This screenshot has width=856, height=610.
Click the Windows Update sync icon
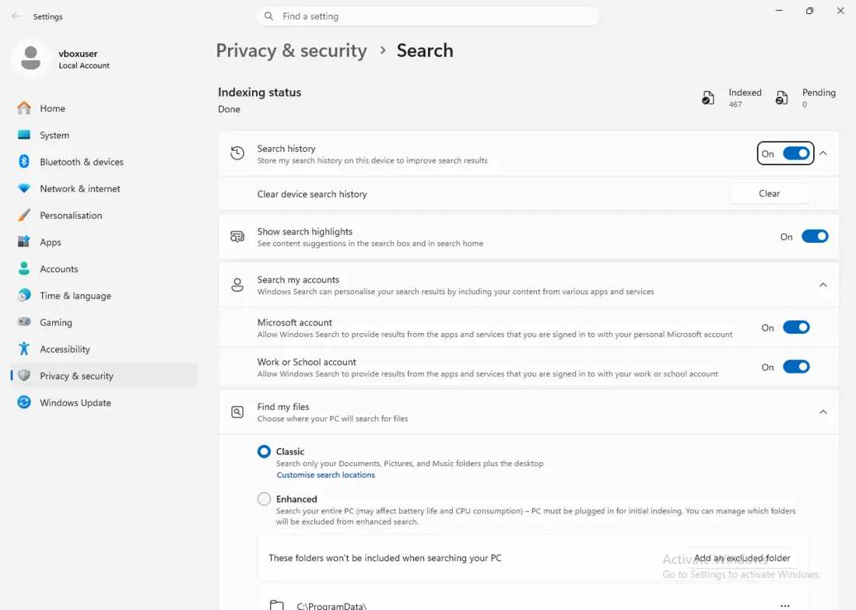click(24, 402)
